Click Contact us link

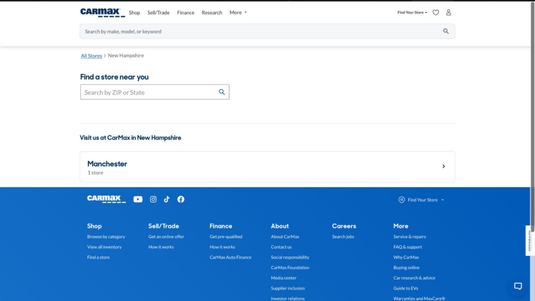(281, 247)
